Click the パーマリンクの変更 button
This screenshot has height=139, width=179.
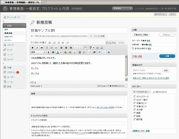click(x=97, y=36)
